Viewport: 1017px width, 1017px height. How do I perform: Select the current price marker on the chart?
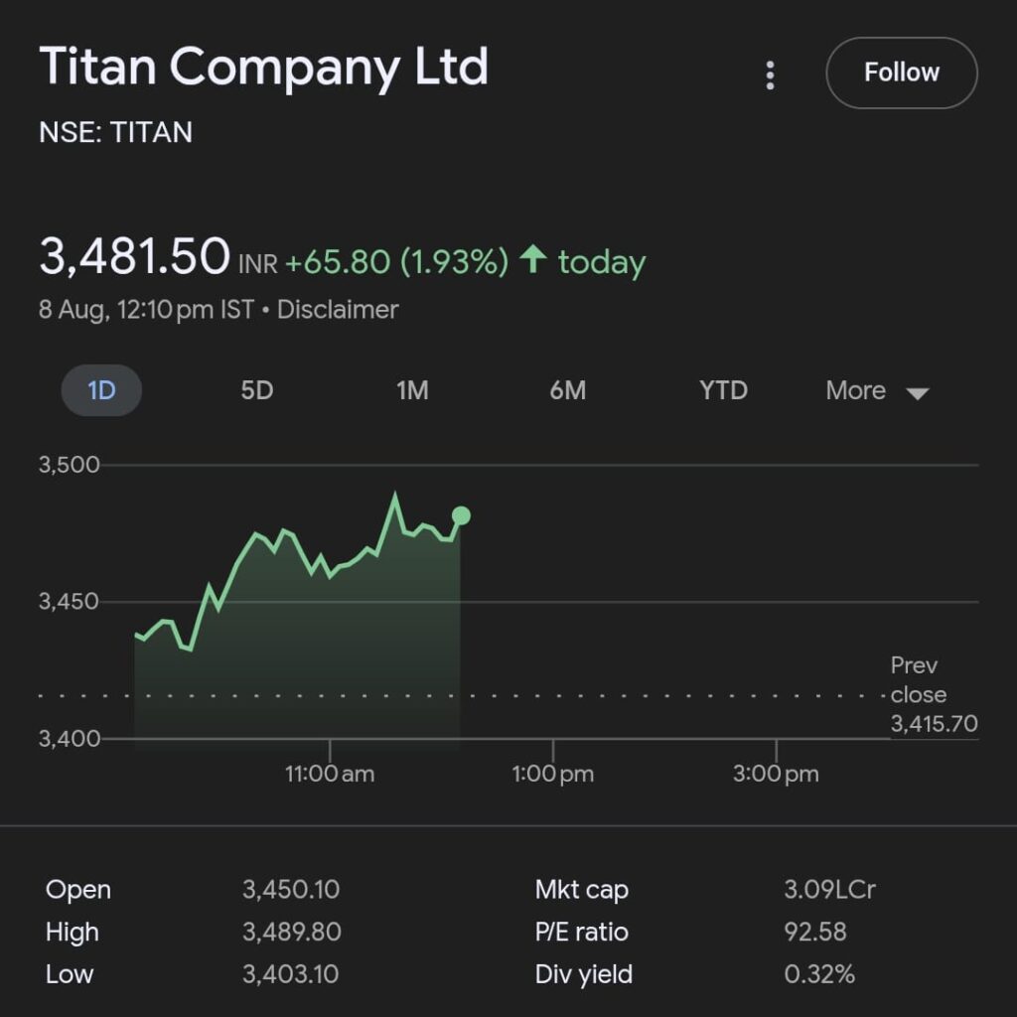460,514
